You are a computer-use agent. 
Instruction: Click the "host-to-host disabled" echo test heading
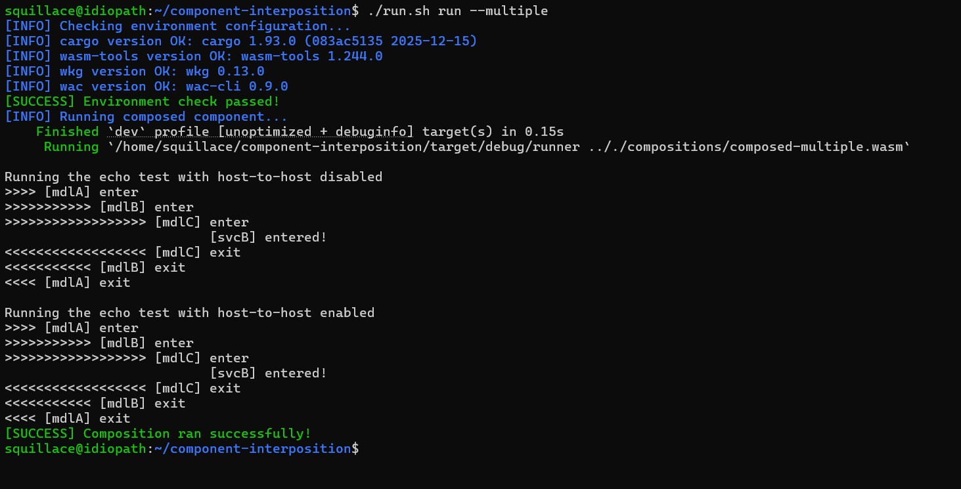point(193,177)
